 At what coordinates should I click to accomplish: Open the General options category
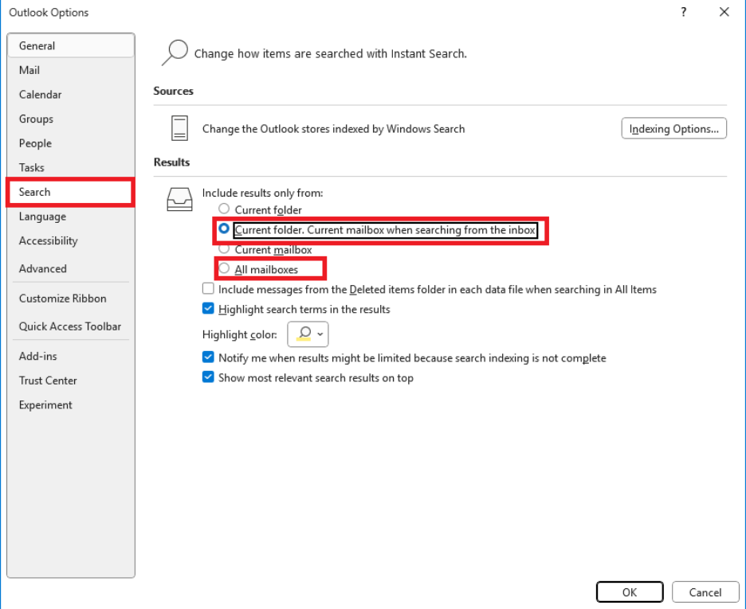point(71,45)
